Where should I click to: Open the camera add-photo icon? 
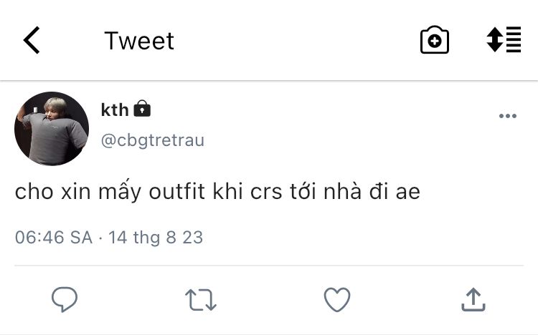click(x=434, y=41)
